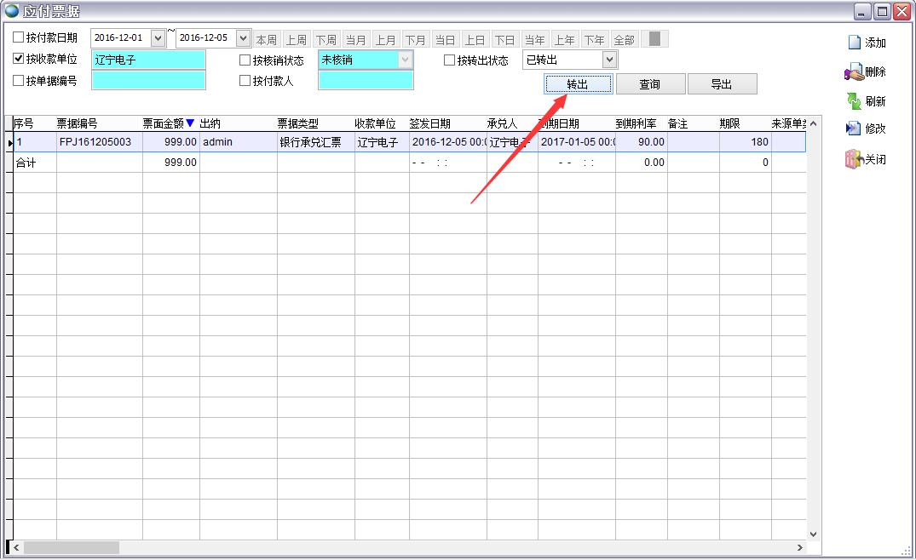Image resolution: width=916 pixels, height=560 pixels.
Task: Select the 全部 date range option
Action: 624,40
